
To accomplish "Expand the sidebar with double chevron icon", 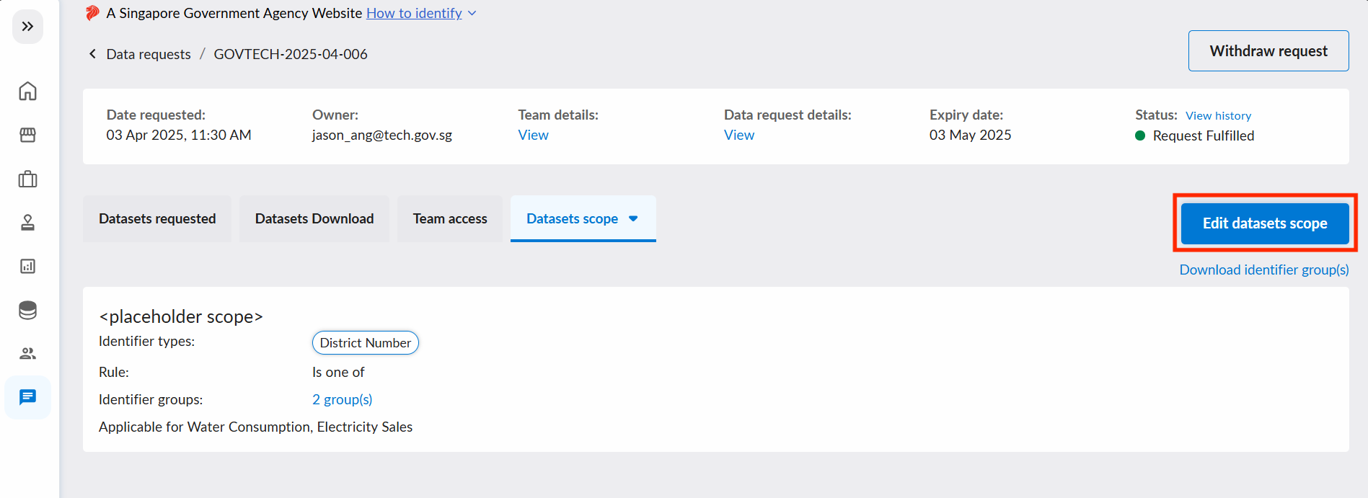I will point(27,27).
